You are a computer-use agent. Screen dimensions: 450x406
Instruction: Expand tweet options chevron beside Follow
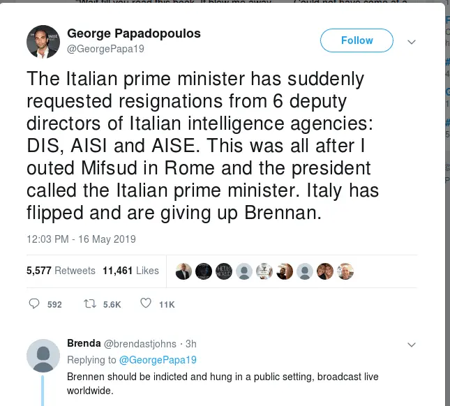pos(412,42)
